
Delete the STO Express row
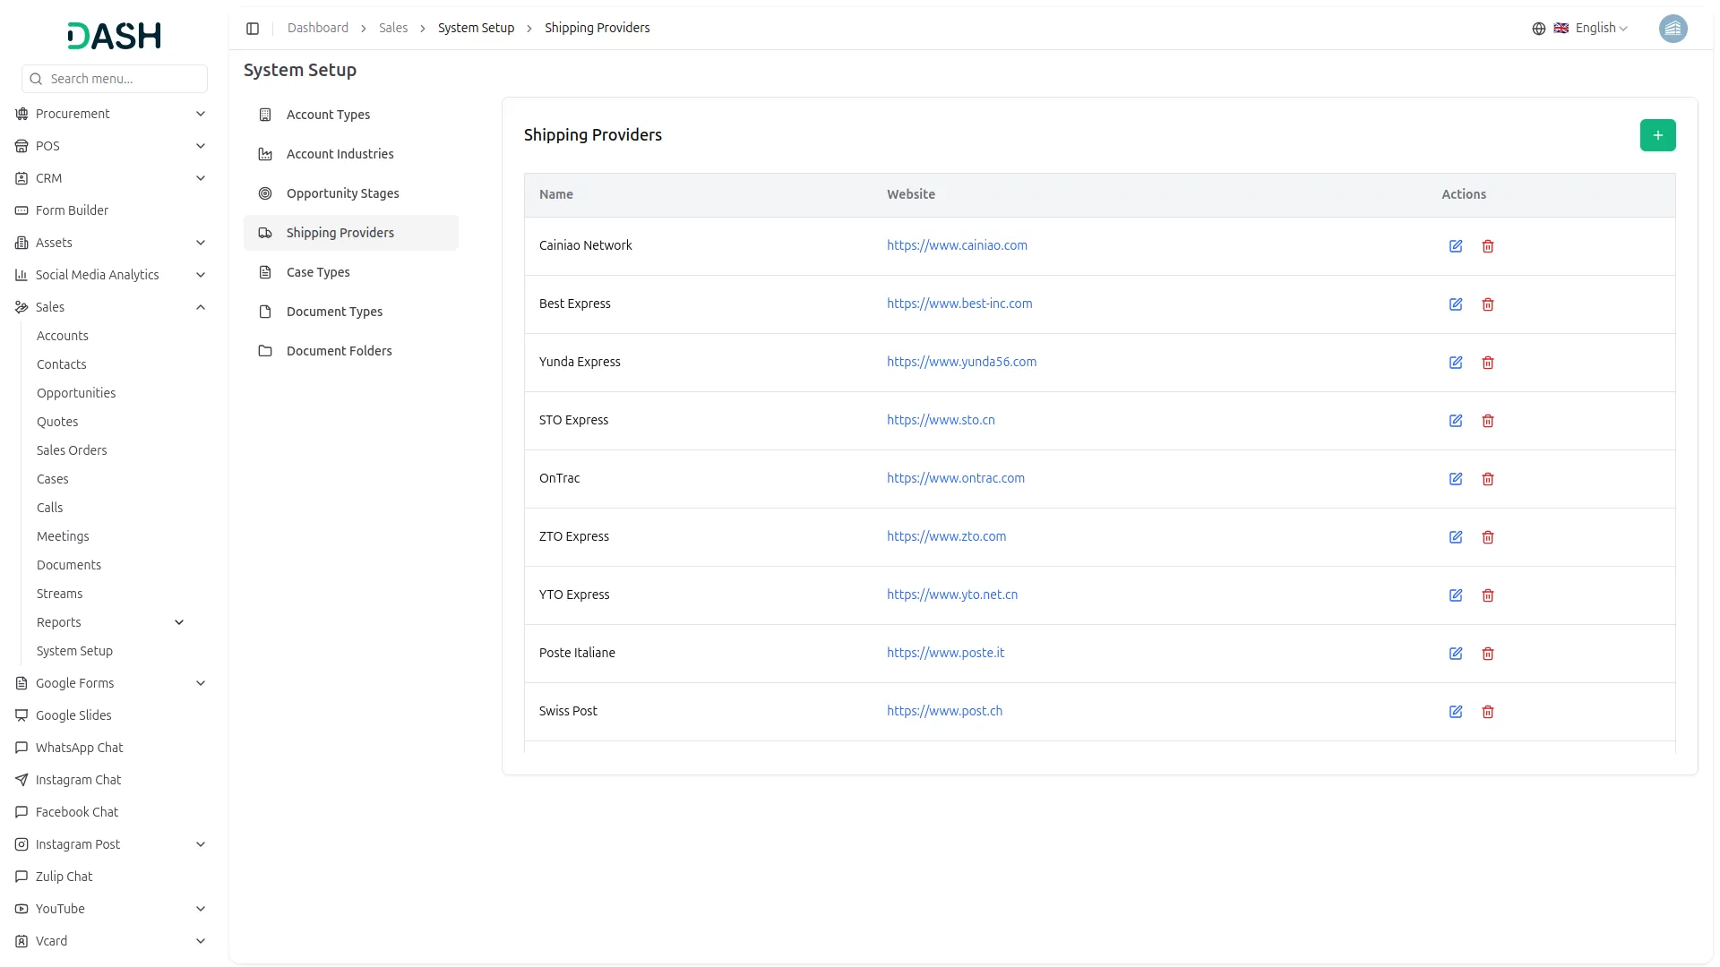[1488, 421]
